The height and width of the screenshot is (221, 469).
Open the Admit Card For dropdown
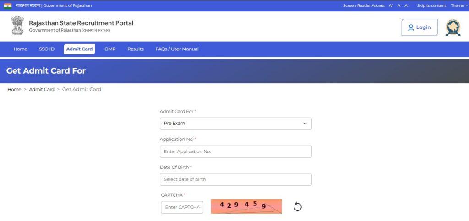(236, 124)
